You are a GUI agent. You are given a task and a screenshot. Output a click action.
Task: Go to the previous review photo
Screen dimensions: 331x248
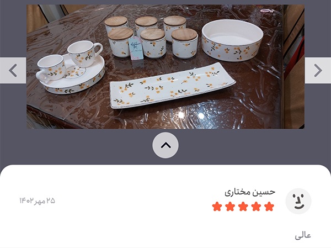(13, 70)
